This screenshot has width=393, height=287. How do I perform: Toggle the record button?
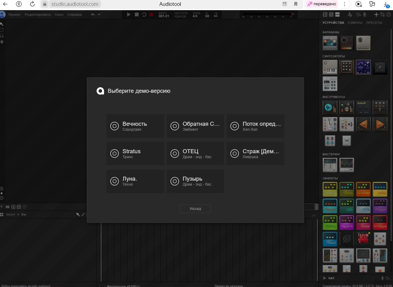coord(151,15)
